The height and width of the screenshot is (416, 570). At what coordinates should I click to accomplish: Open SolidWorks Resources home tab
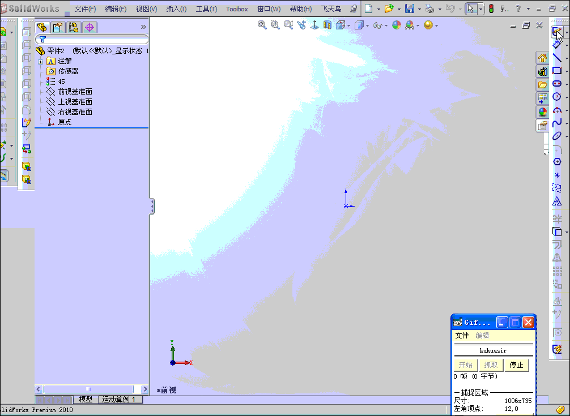point(542,58)
